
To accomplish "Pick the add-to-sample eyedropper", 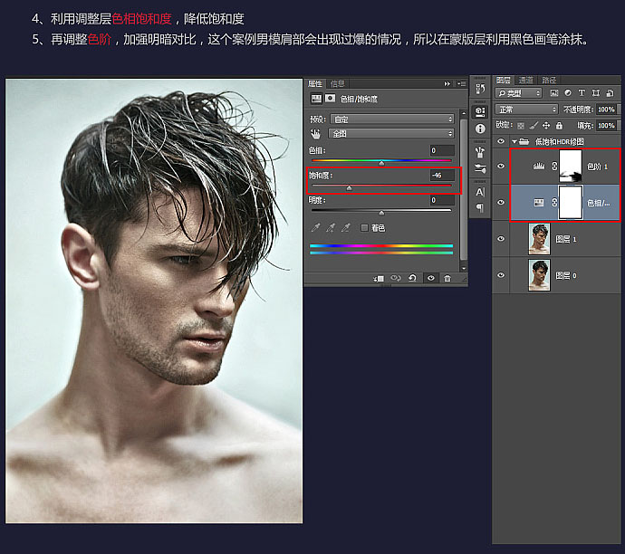I will 331,227.
